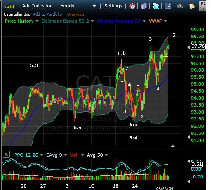The height and width of the screenshot is (190, 211).
Task: Open Settings menu
Action: 113,6
